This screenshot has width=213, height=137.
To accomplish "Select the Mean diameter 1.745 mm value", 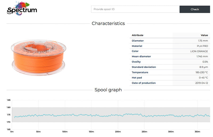I will (202, 57).
